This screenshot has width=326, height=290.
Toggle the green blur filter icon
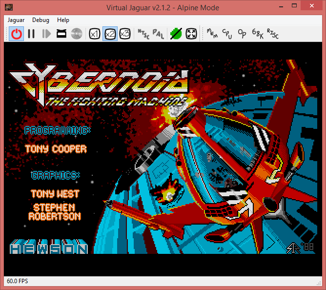[176, 34]
